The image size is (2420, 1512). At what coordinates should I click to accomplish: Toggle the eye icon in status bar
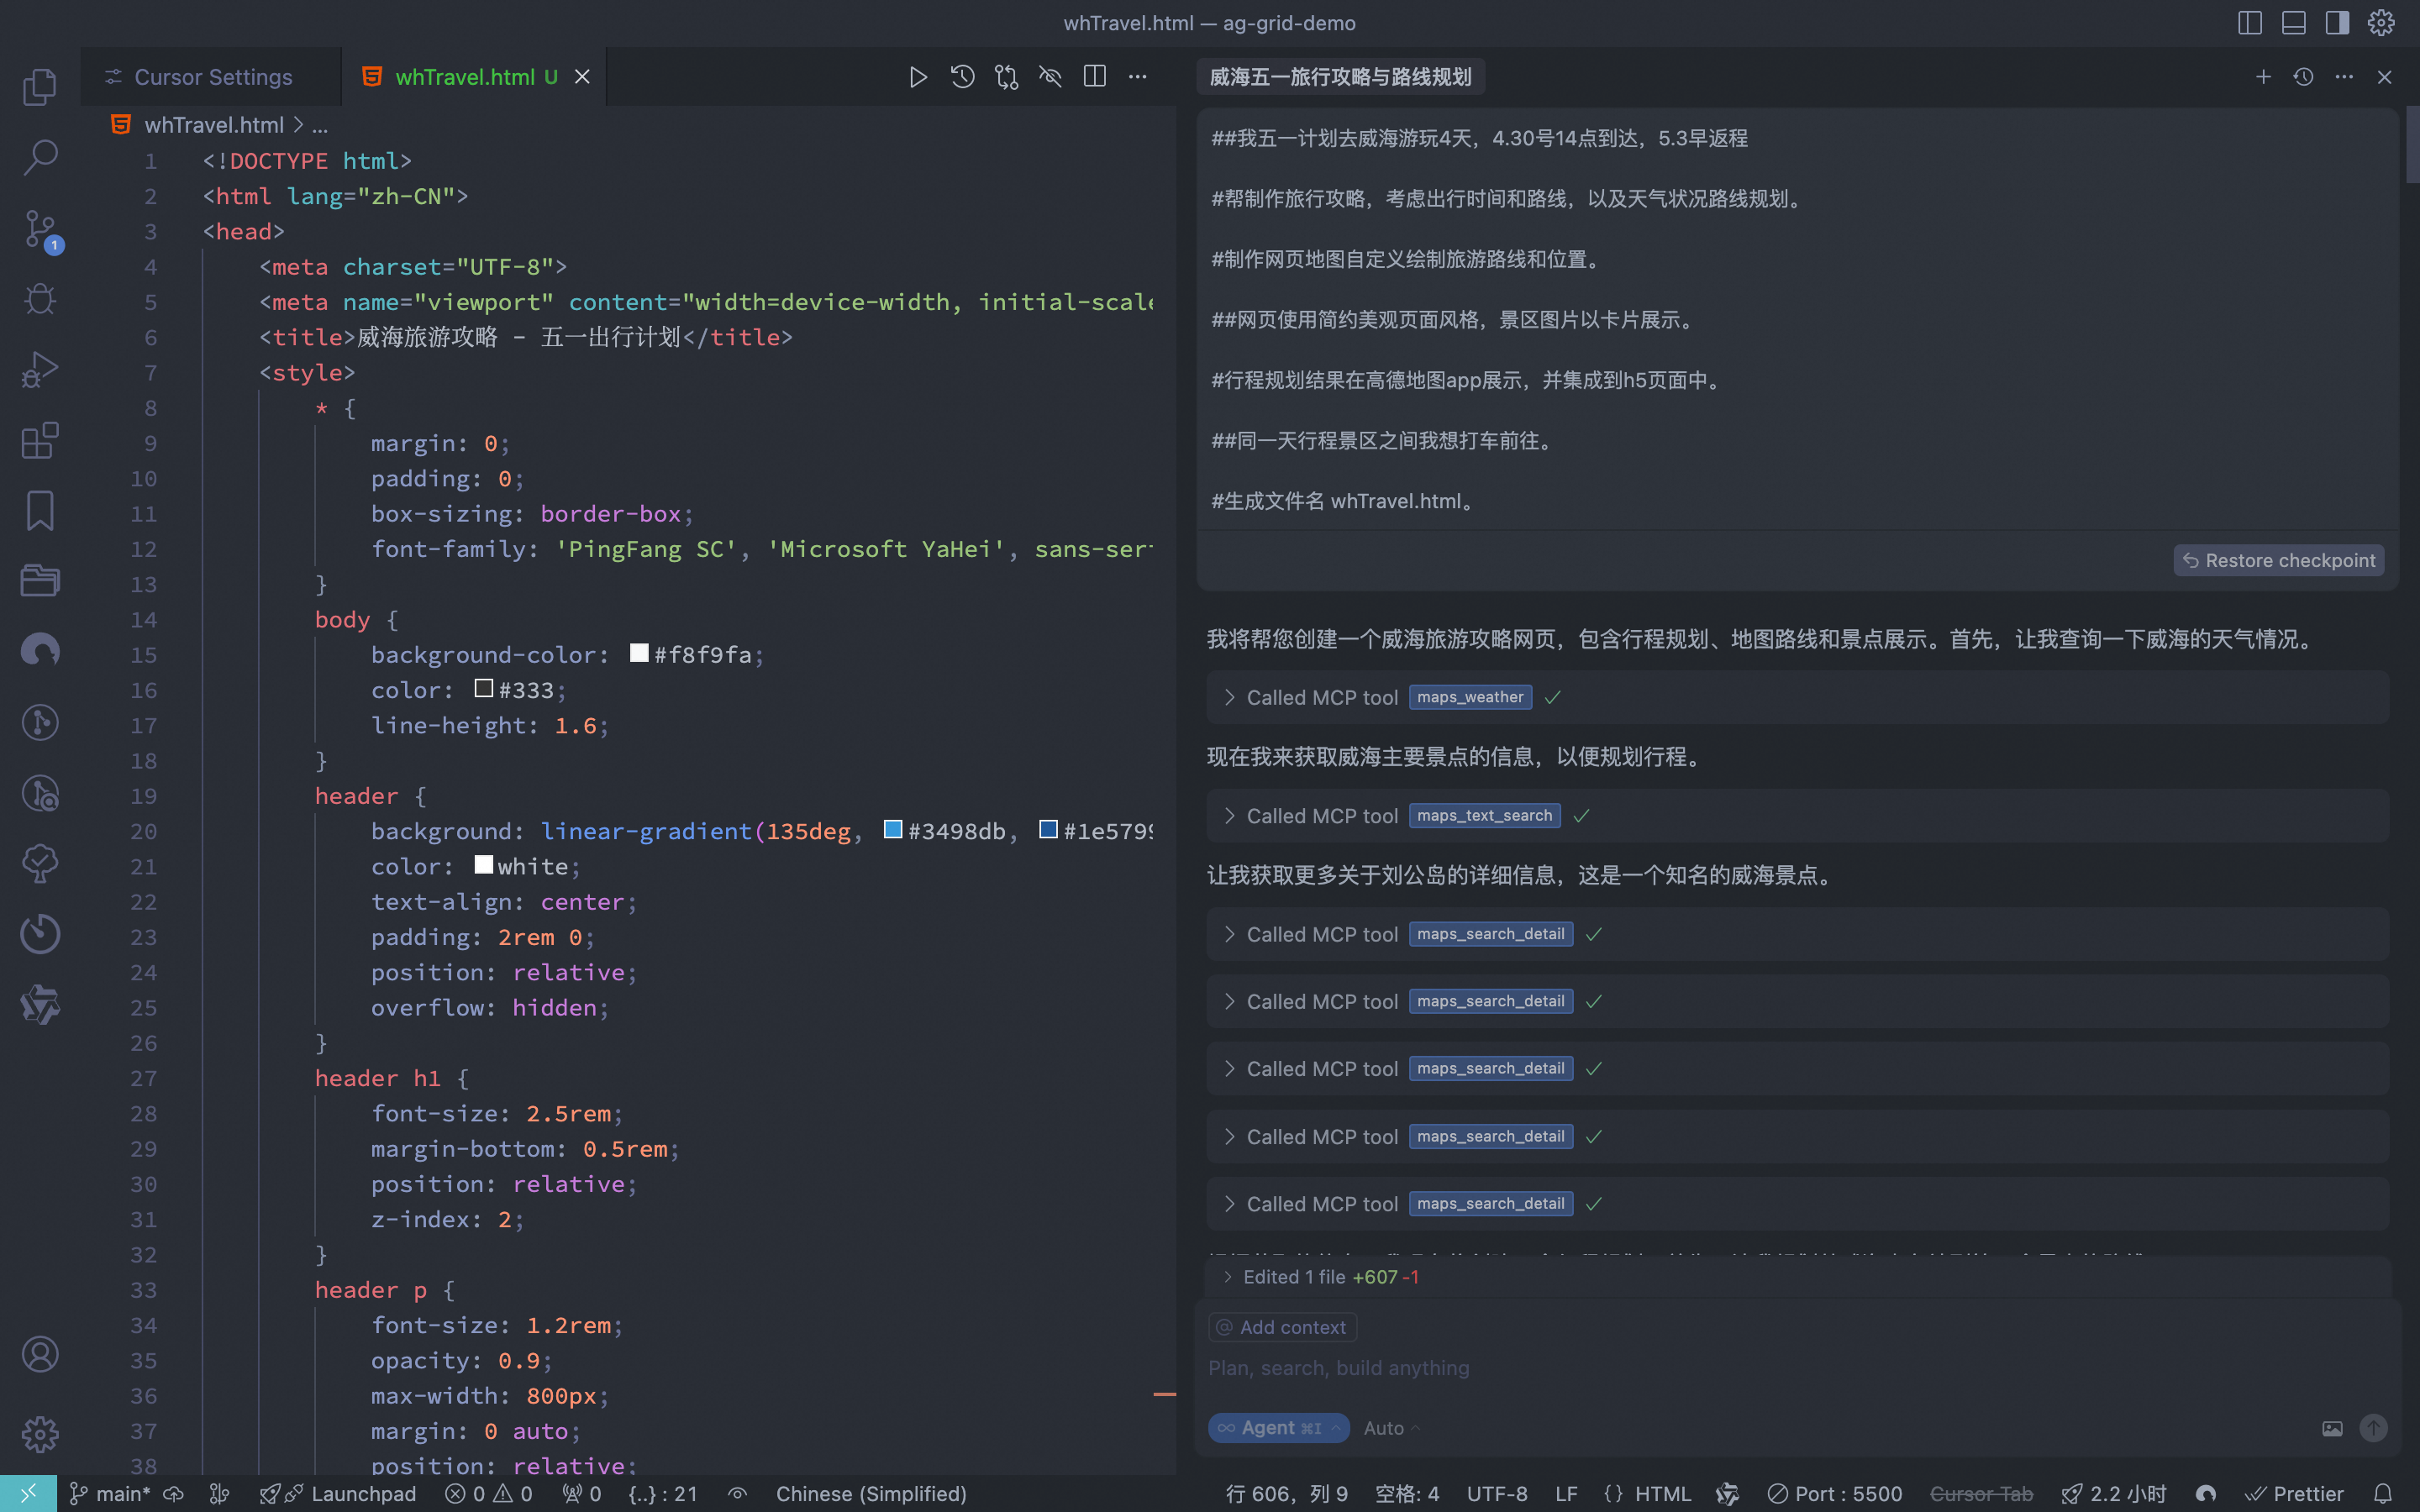tap(737, 1494)
